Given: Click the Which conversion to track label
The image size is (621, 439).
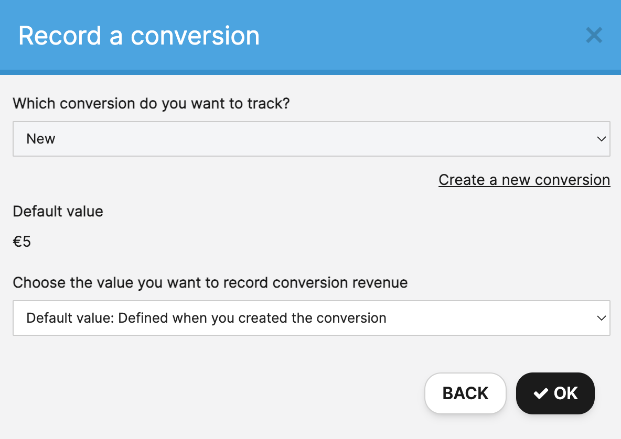Looking at the screenshot, I should [x=151, y=103].
